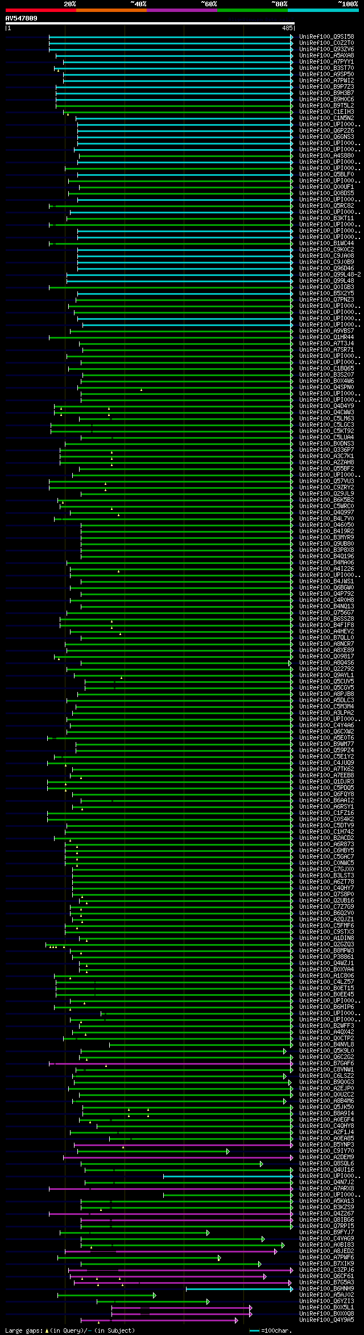Click the orange ~40% identity legend segment
Screen dimensions: 364x1335
point(111,10)
